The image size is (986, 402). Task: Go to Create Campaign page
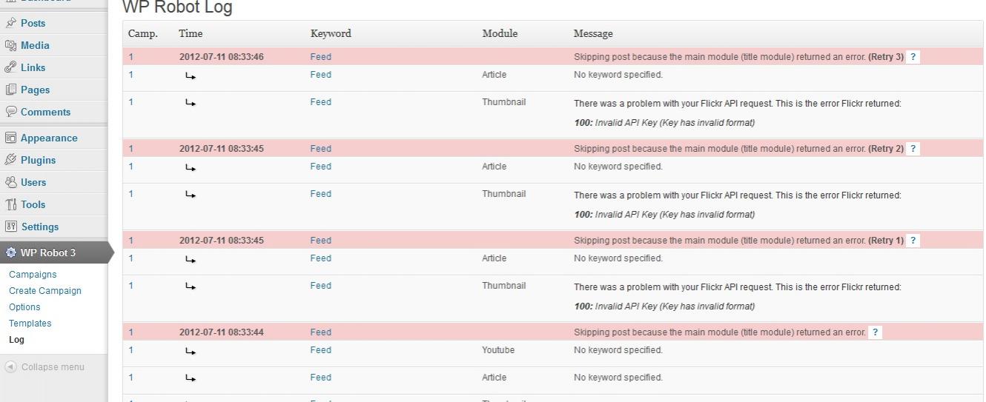pos(45,291)
